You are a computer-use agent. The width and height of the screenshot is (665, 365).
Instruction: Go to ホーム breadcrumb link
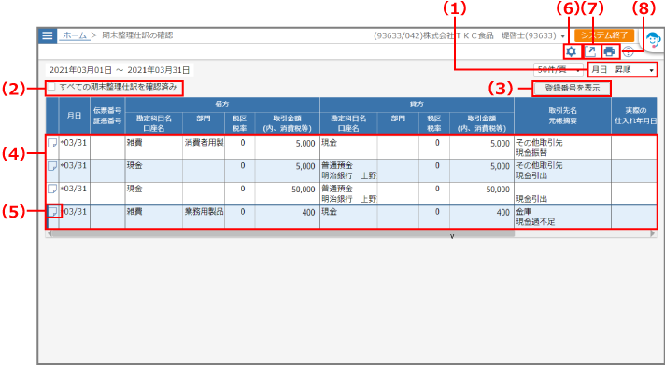coord(75,35)
